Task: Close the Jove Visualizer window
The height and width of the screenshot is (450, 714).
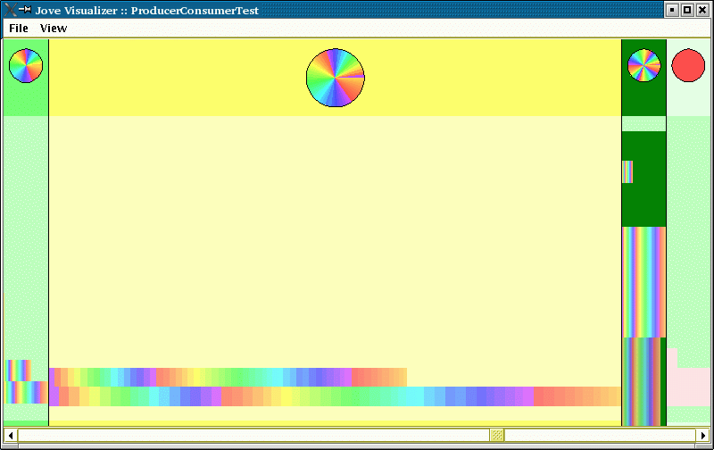Action: tap(702, 10)
